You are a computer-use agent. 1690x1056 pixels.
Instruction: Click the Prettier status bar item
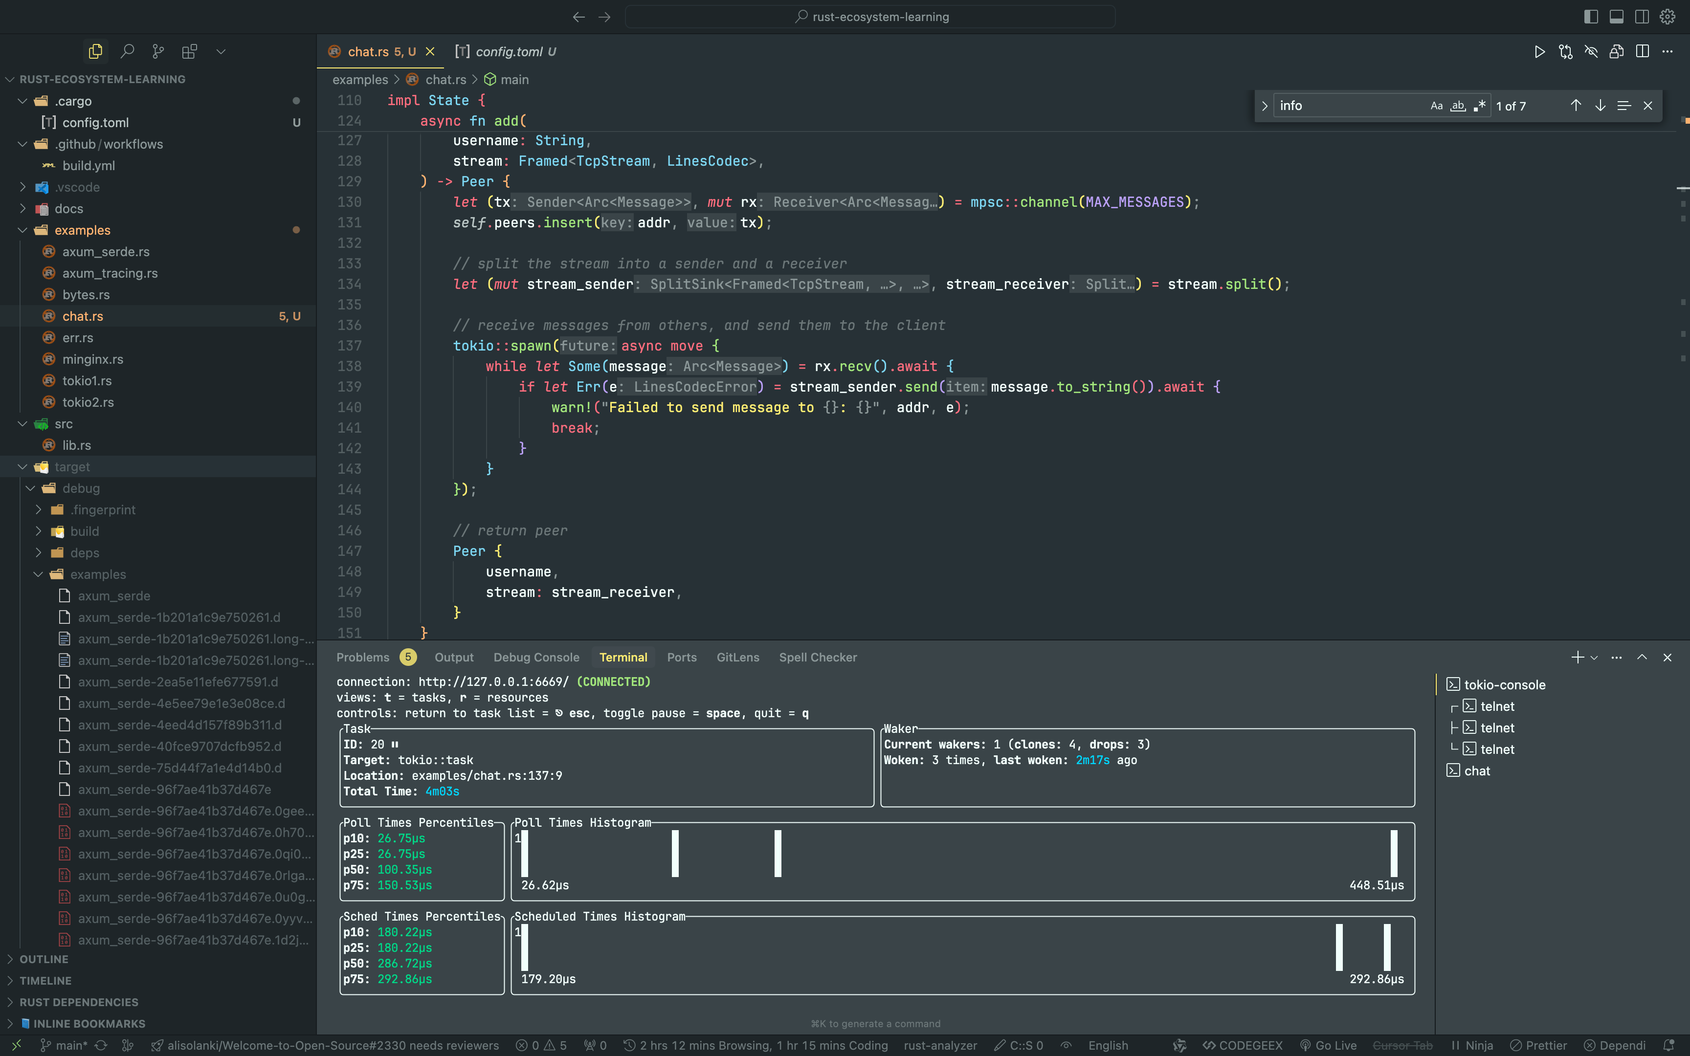tap(1538, 1046)
